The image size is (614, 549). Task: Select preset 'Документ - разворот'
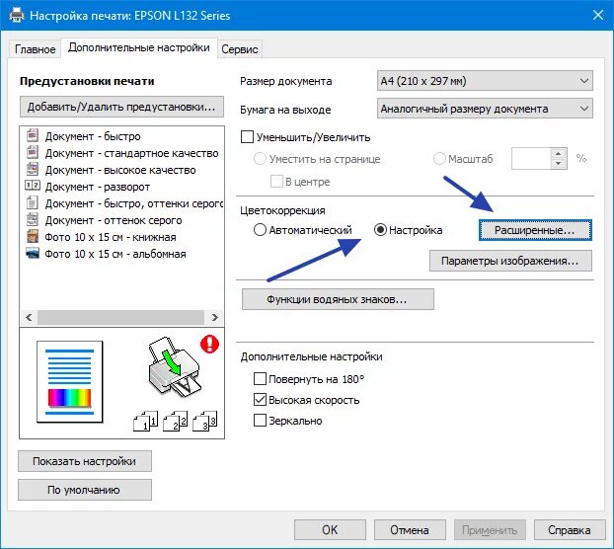pyautogui.click(x=98, y=187)
